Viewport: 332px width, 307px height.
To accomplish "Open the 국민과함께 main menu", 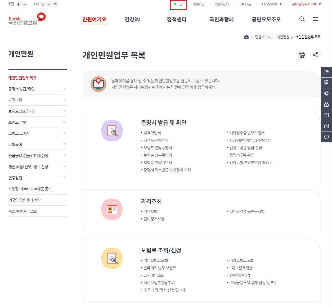I will point(221,19).
